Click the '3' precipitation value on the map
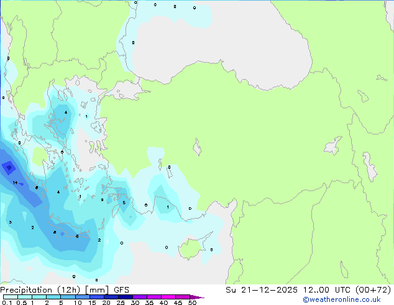 click(x=11, y=222)
